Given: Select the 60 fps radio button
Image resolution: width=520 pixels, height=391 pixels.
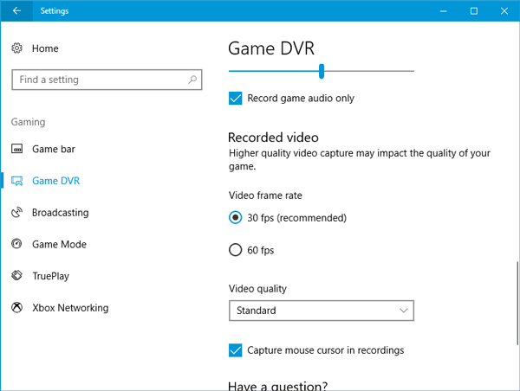Looking at the screenshot, I should point(235,250).
